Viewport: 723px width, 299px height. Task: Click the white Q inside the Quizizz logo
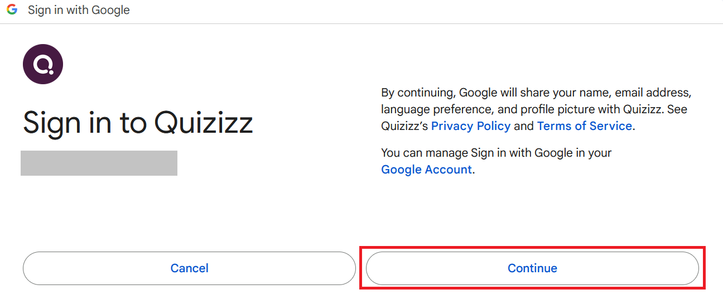[42, 65]
